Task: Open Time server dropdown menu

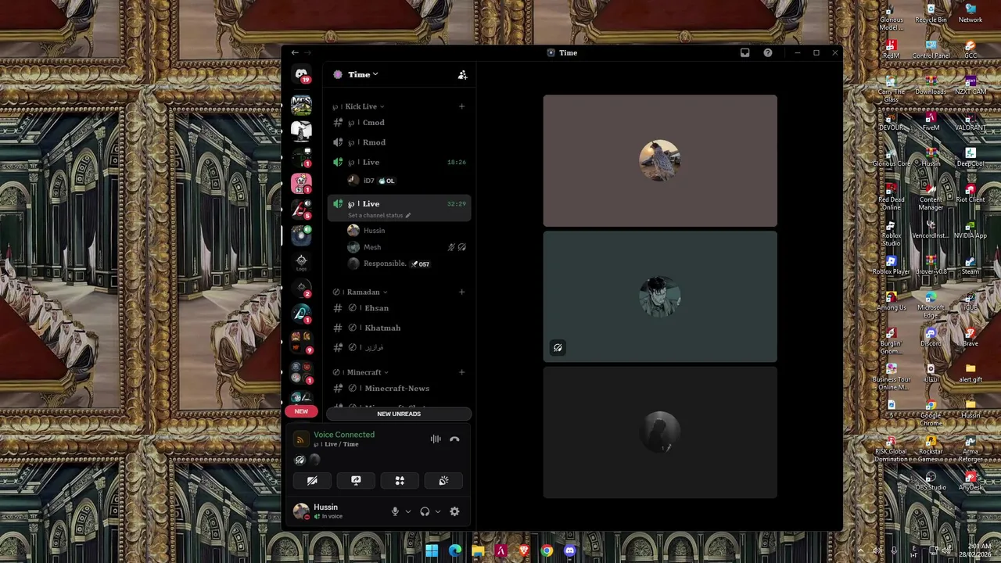Action: pyautogui.click(x=363, y=75)
